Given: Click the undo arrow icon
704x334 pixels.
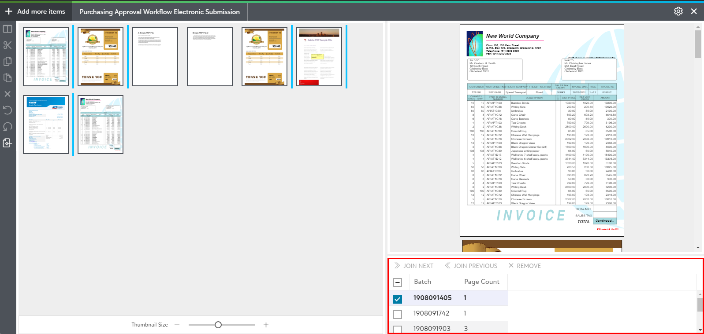Looking at the screenshot, I should [x=7, y=110].
